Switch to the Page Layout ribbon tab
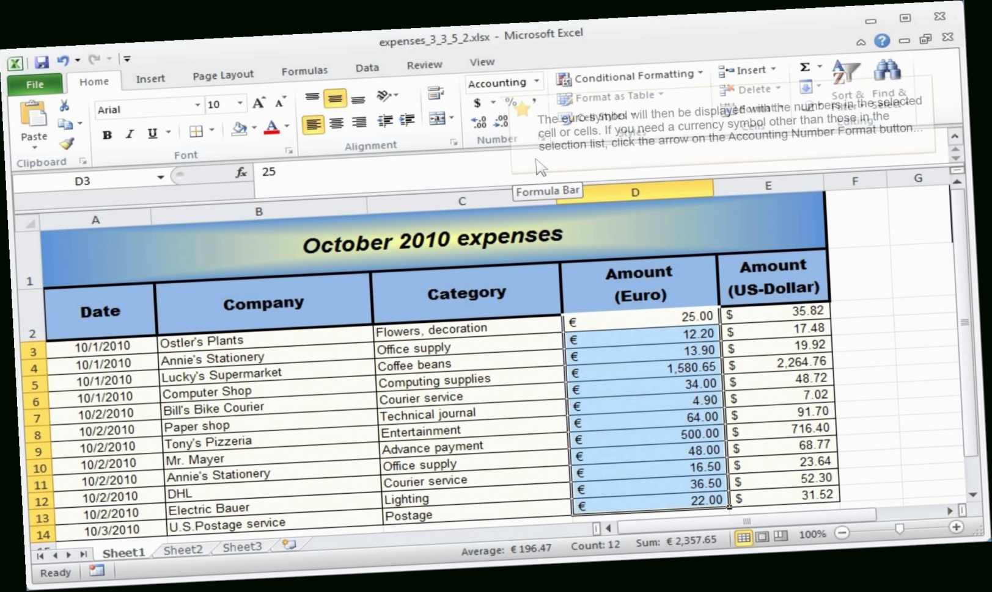The height and width of the screenshot is (592, 992). click(x=223, y=75)
